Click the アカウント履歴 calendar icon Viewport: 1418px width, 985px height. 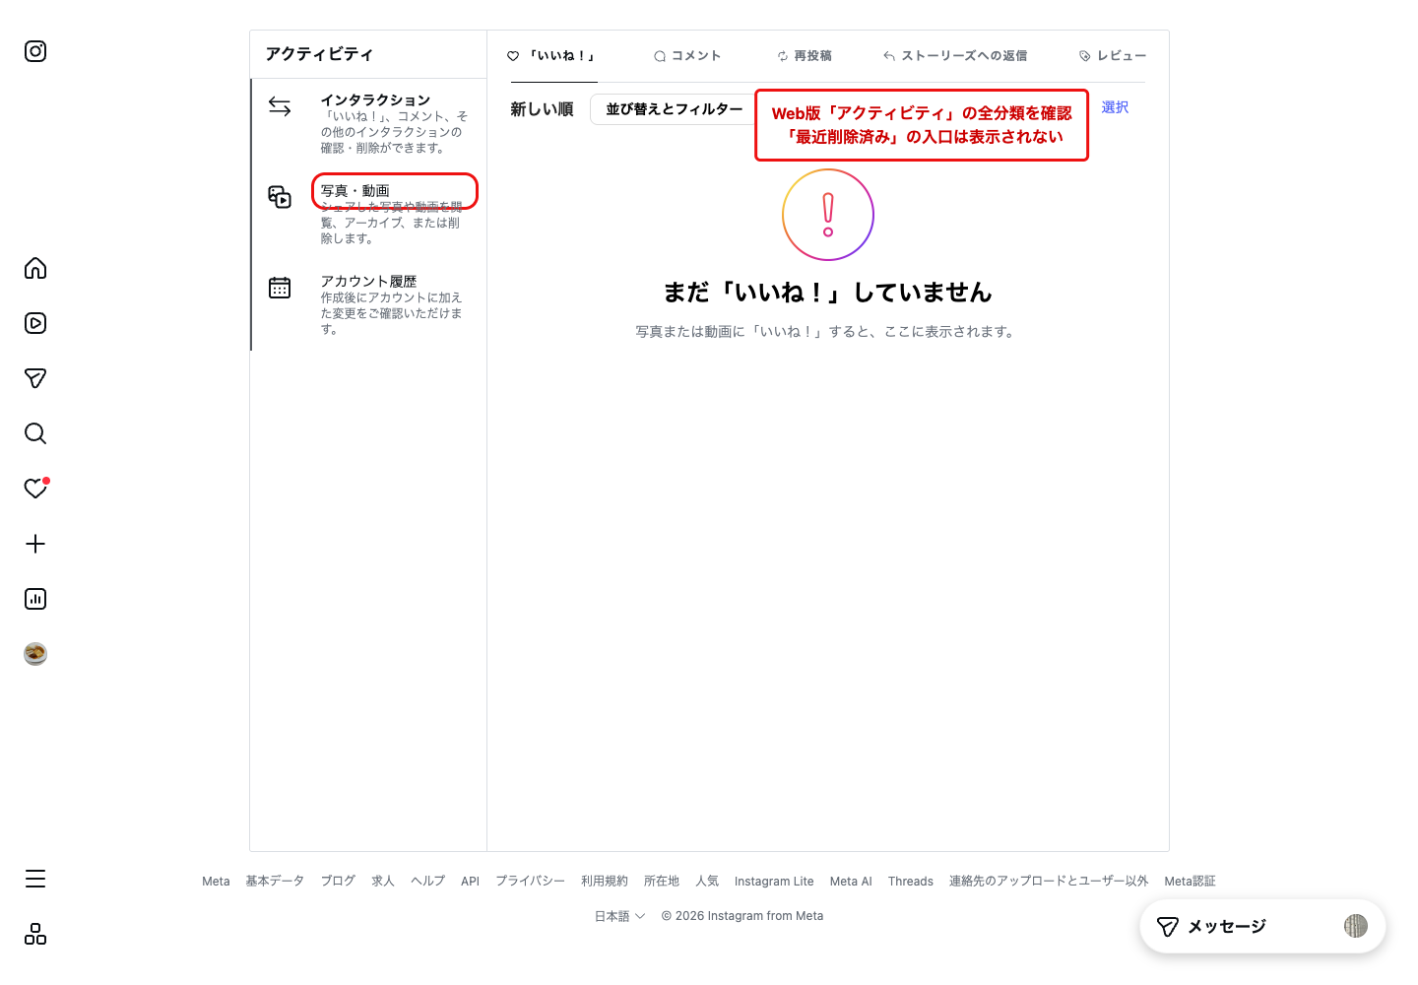click(280, 288)
